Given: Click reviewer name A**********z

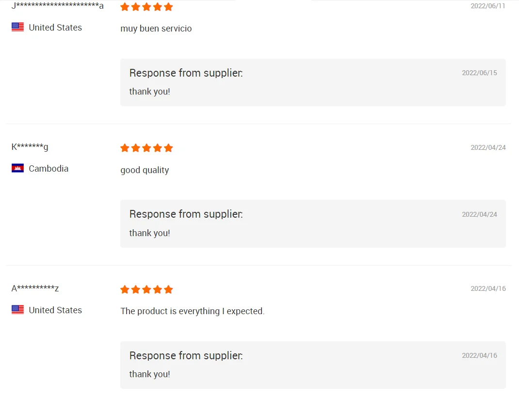Looking at the screenshot, I should click(35, 288).
